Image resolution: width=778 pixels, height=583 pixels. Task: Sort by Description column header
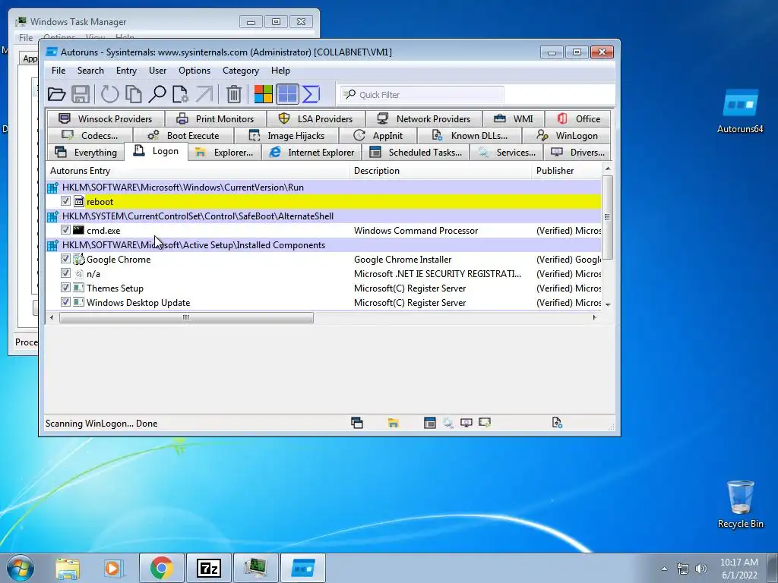point(441,171)
